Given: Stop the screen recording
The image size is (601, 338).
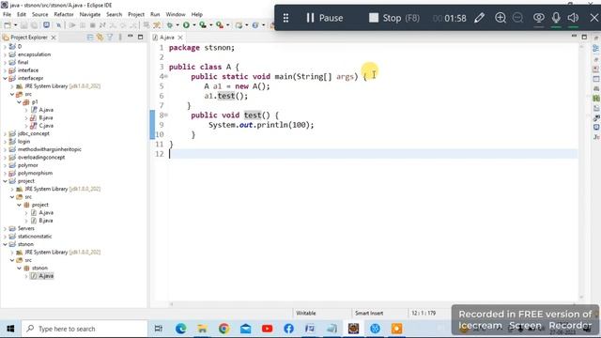Looking at the screenshot, I should (x=394, y=18).
